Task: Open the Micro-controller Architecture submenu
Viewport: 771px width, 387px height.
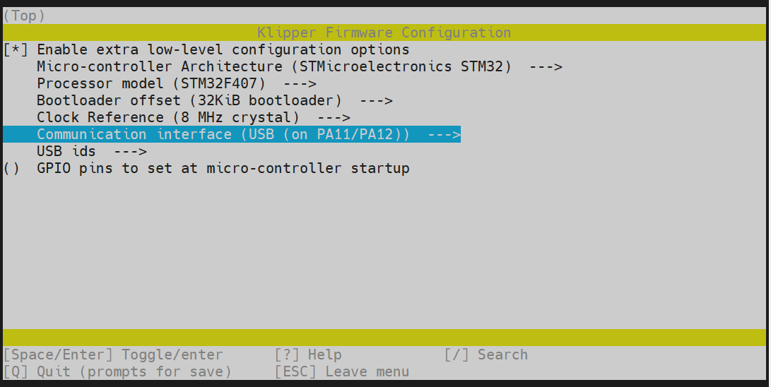Action: point(273,67)
